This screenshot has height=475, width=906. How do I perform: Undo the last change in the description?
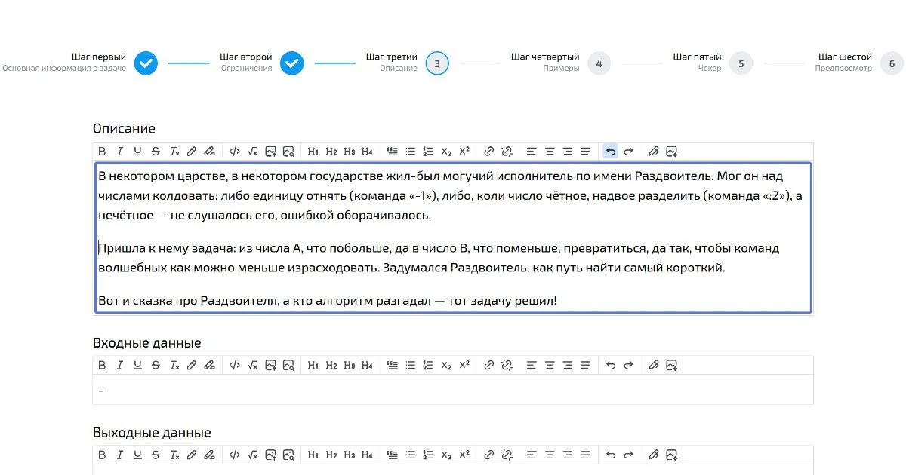click(611, 151)
